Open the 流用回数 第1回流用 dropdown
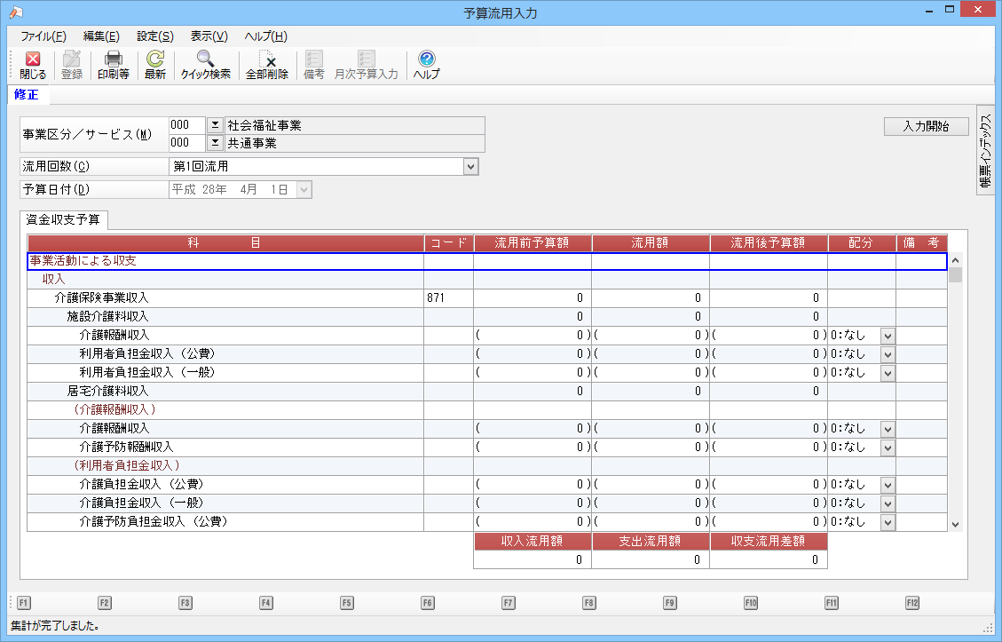This screenshot has width=1002, height=642. tap(470, 166)
